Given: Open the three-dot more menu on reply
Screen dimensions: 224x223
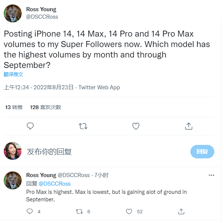Looking at the screenshot, I should tap(211, 175).
